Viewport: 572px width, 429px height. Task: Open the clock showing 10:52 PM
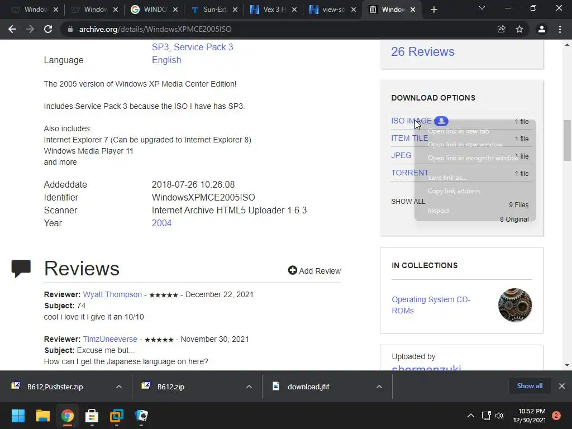tap(530, 416)
